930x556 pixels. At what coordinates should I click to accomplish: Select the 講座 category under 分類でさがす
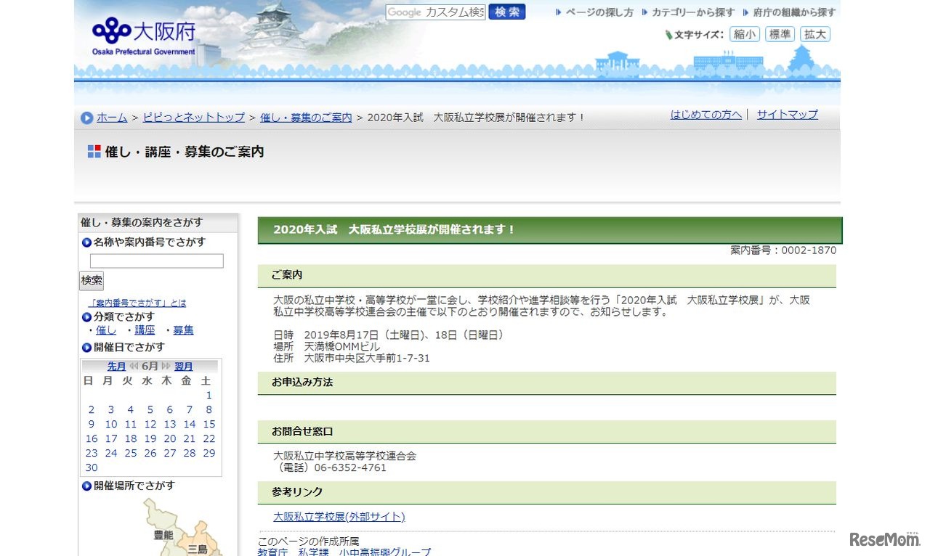[145, 330]
